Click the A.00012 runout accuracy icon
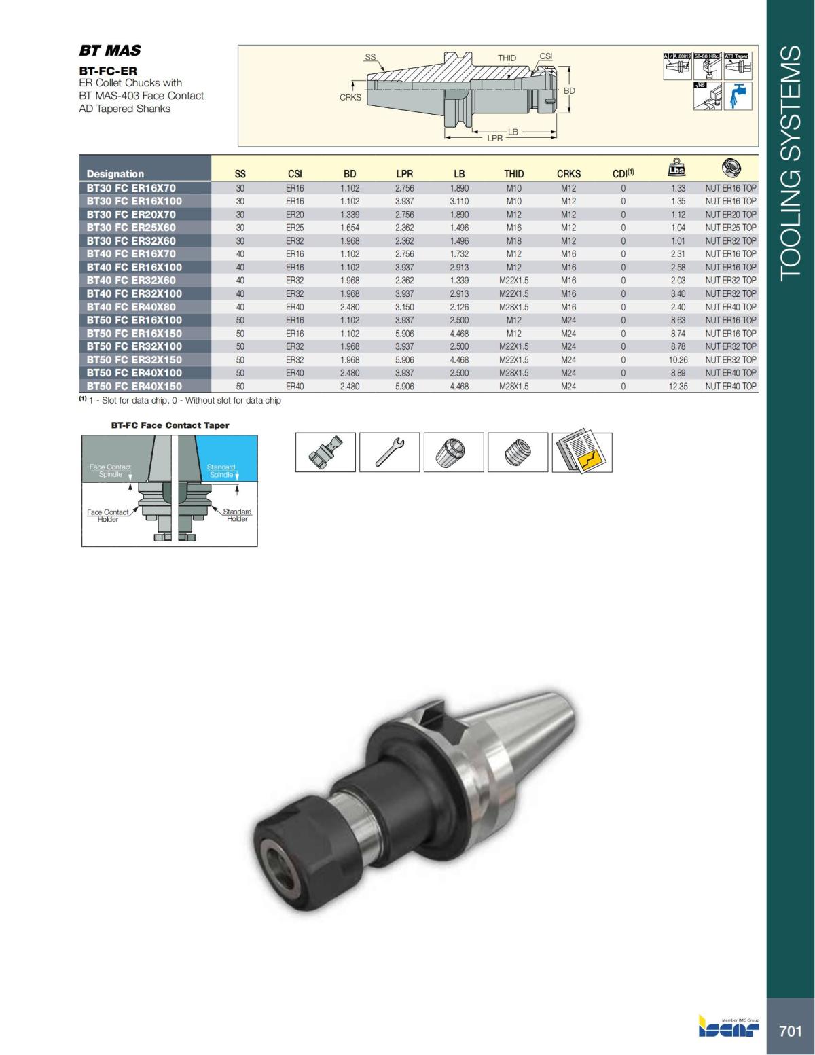815x1055 pixels. click(677, 66)
